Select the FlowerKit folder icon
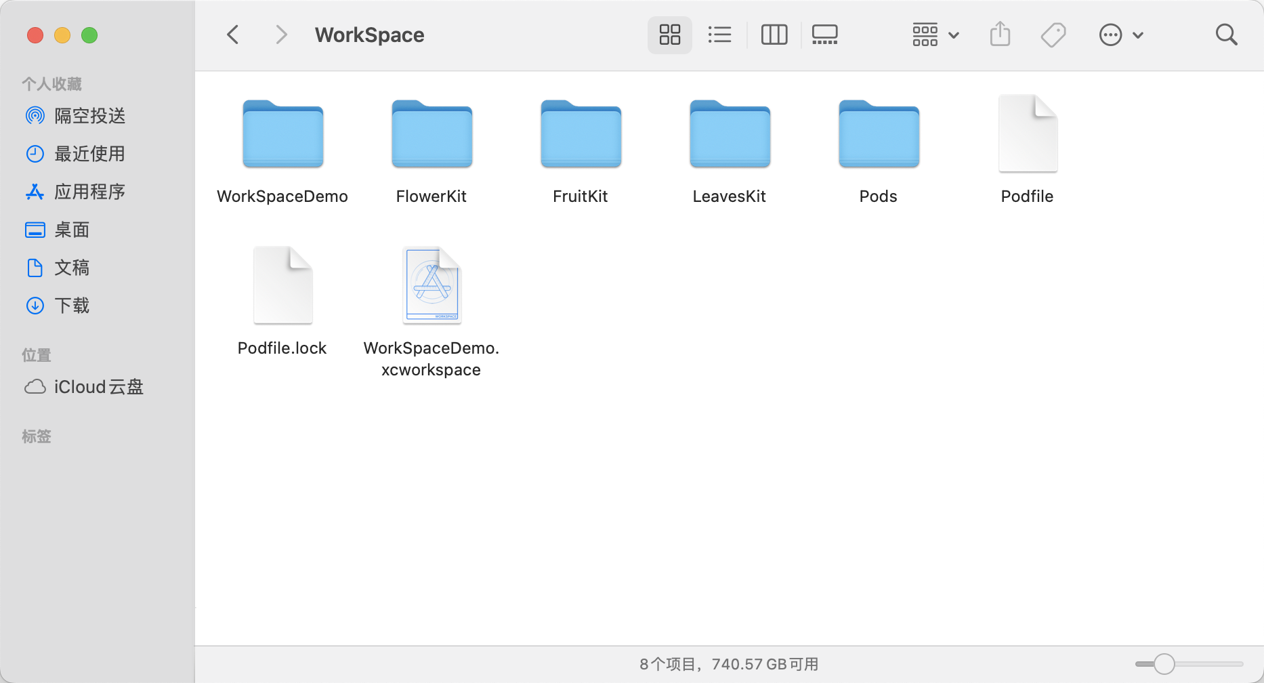The image size is (1264, 683). pos(431,133)
